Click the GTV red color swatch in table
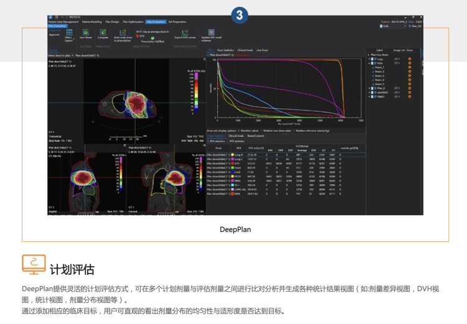The height and width of the screenshot is (324, 467). (x=233, y=164)
